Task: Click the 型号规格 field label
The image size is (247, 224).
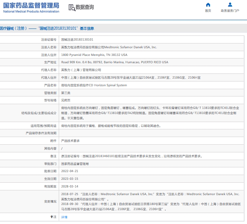Action: point(50,100)
